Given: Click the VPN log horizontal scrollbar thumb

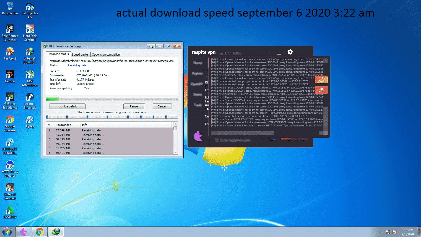Looking at the screenshot, I should click(x=244, y=133).
